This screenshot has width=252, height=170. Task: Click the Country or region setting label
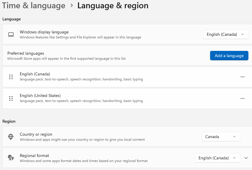point(36,134)
